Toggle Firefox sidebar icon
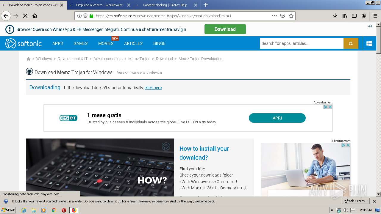The height and width of the screenshot is (214, 381). pyautogui.click(x=354, y=16)
